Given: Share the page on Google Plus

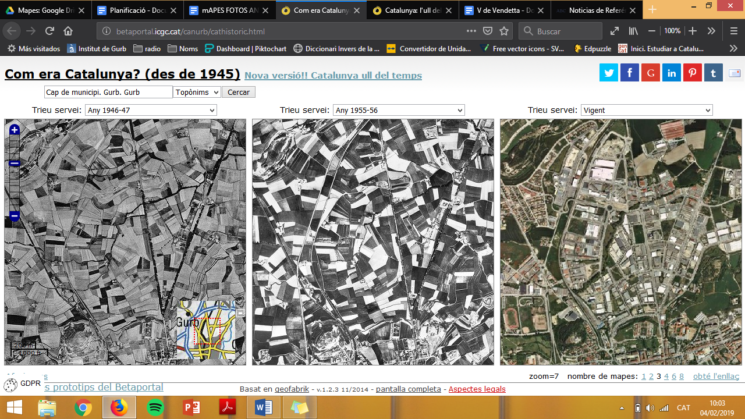Looking at the screenshot, I should click(651, 73).
